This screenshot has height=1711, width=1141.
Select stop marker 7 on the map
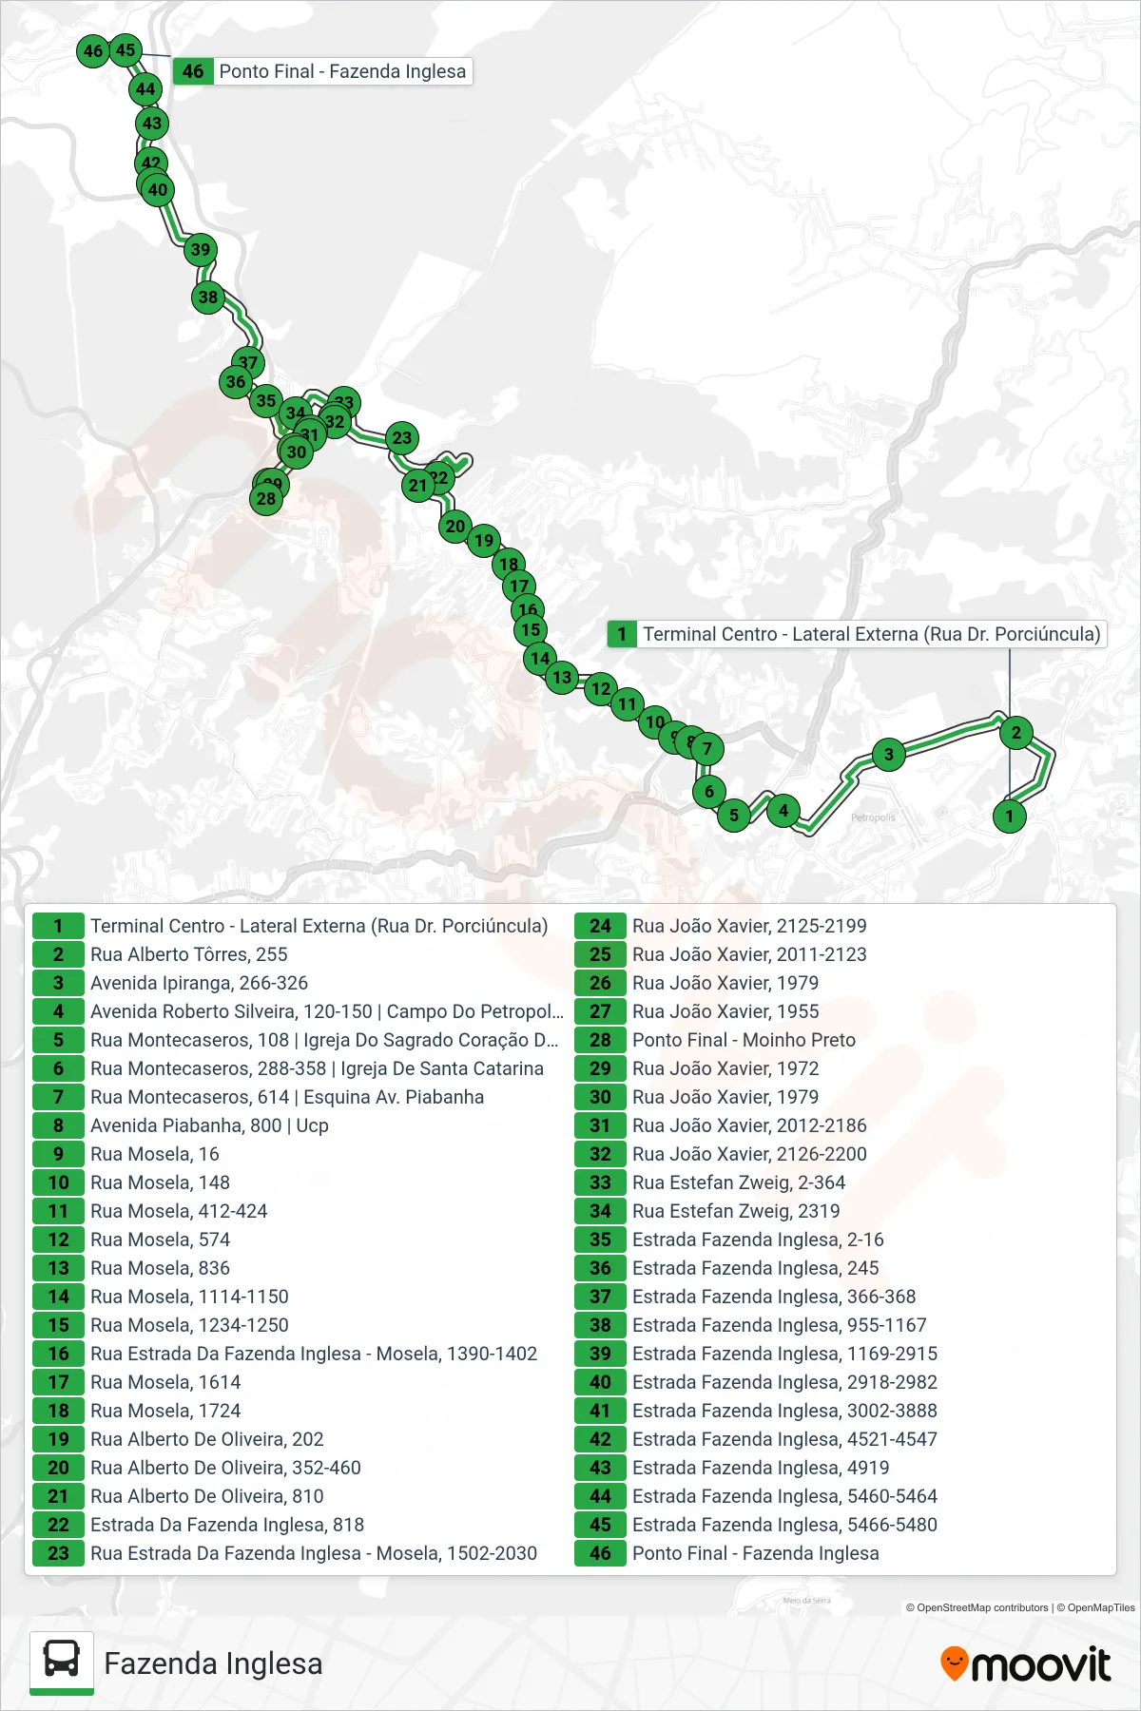point(707,748)
